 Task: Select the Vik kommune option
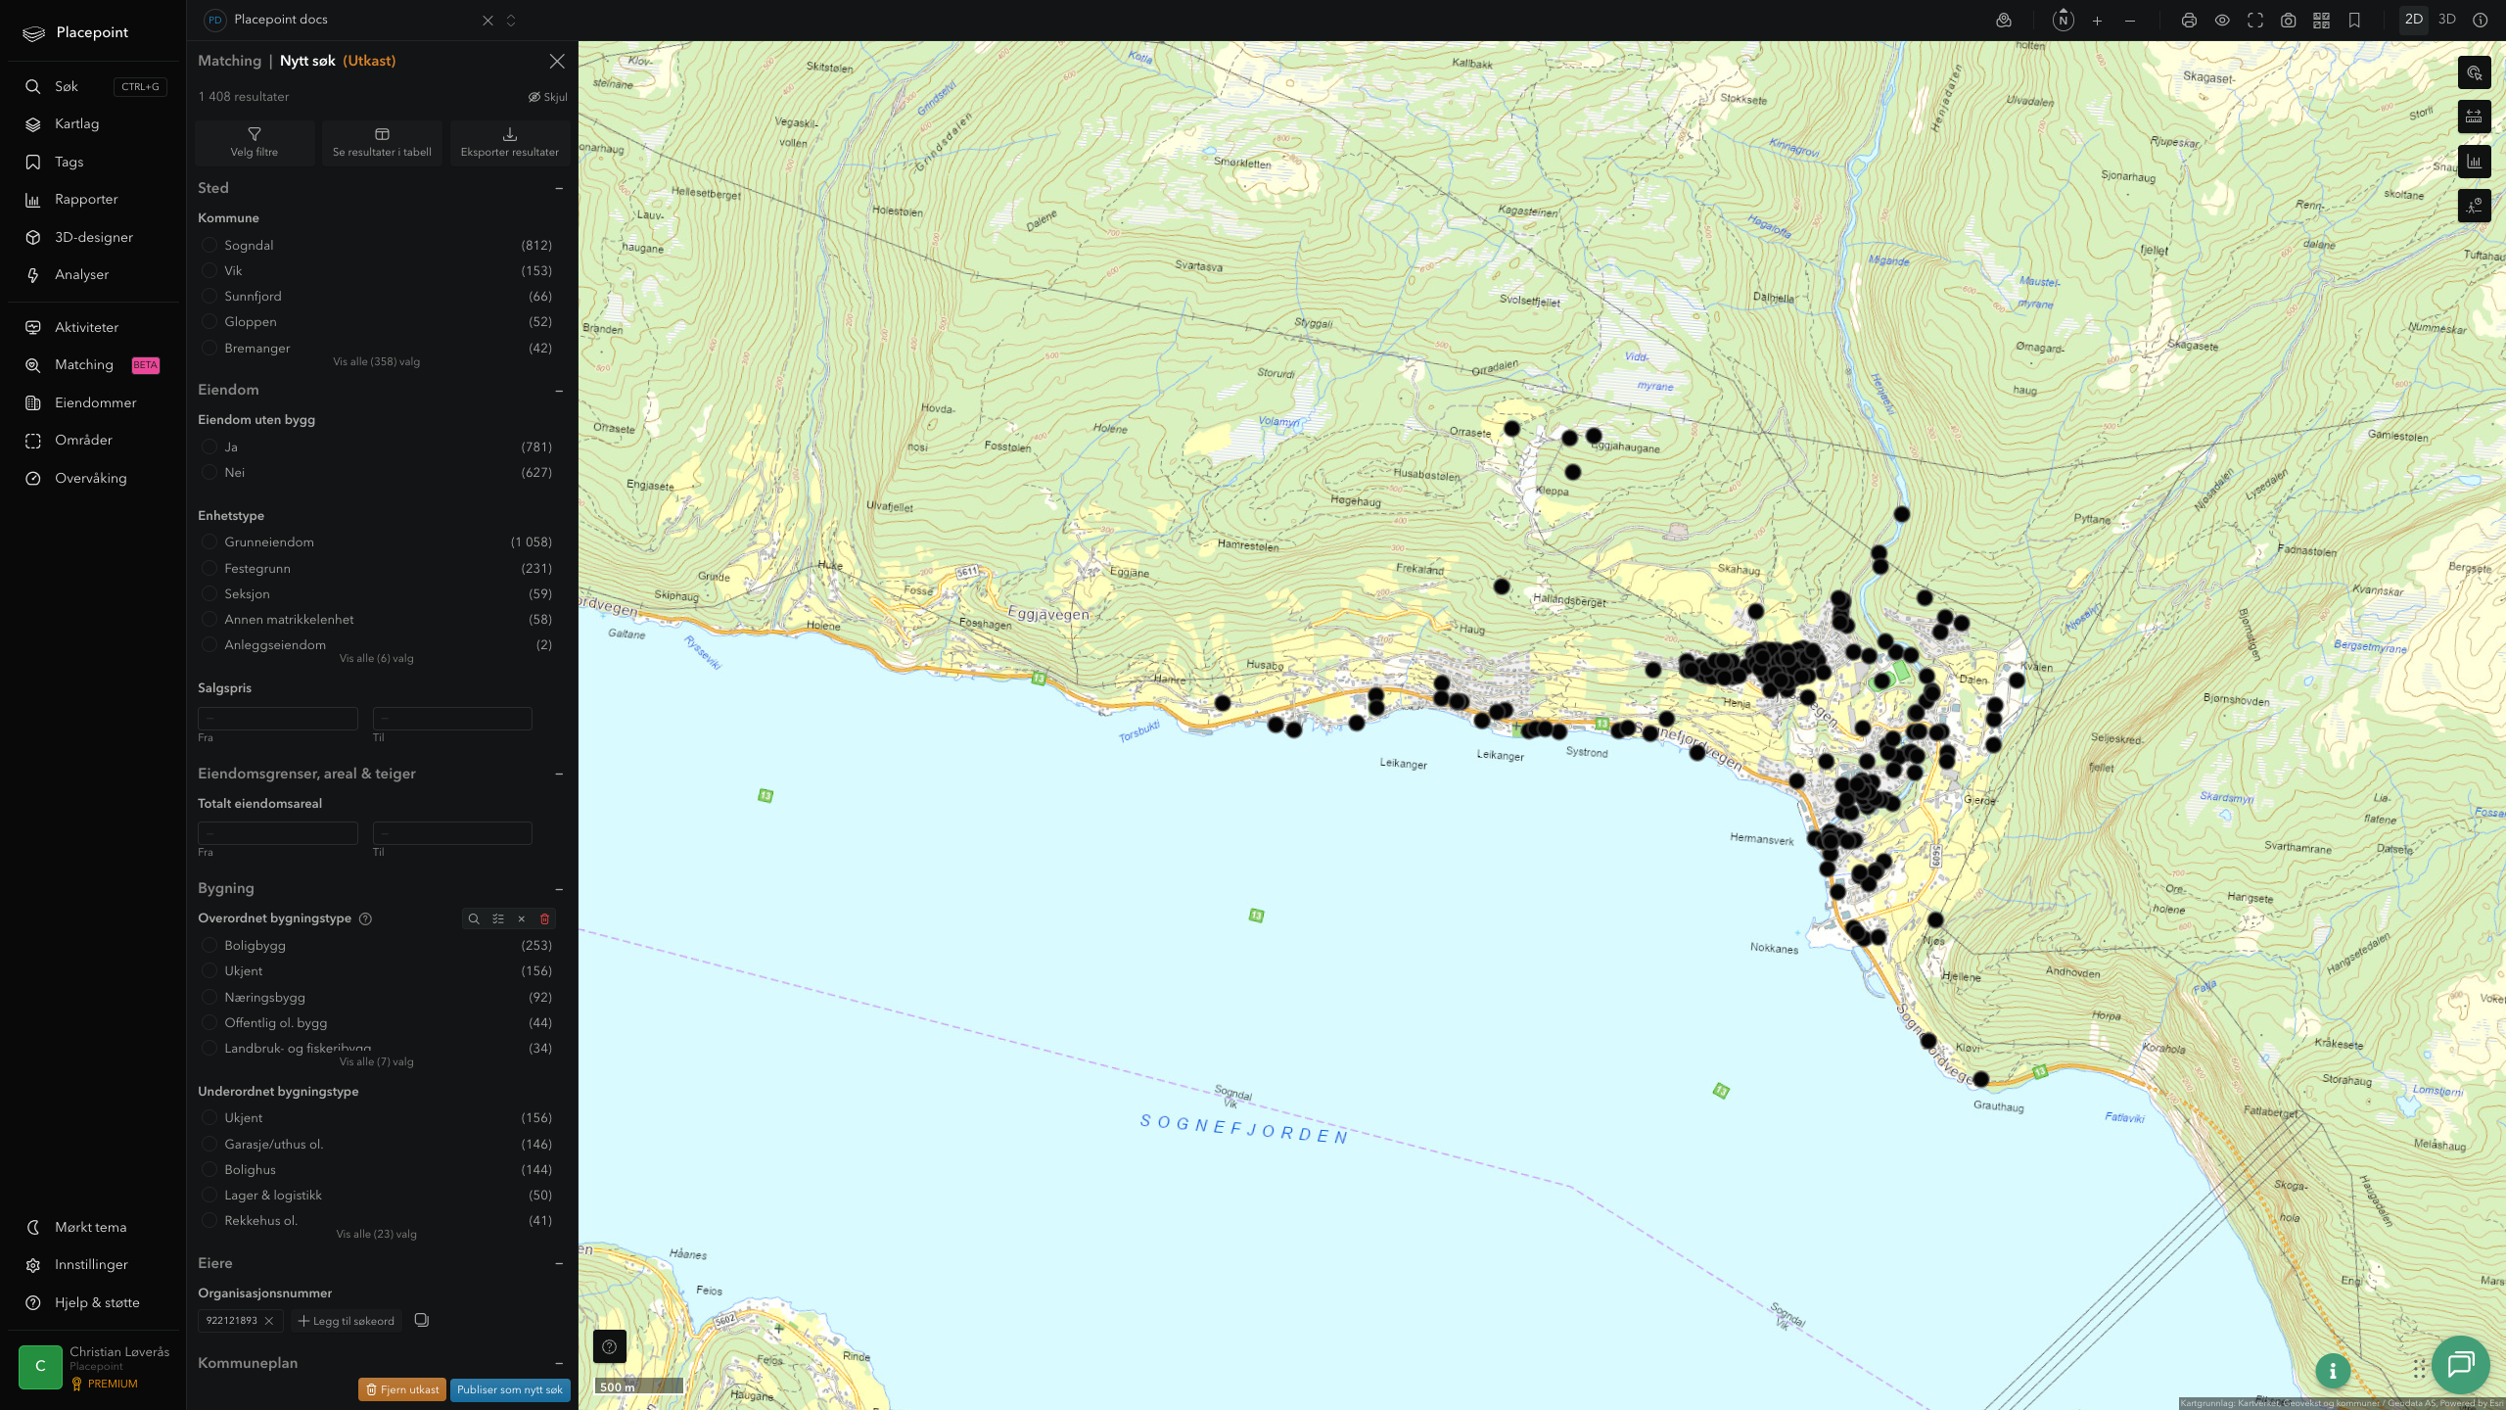coord(209,270)
